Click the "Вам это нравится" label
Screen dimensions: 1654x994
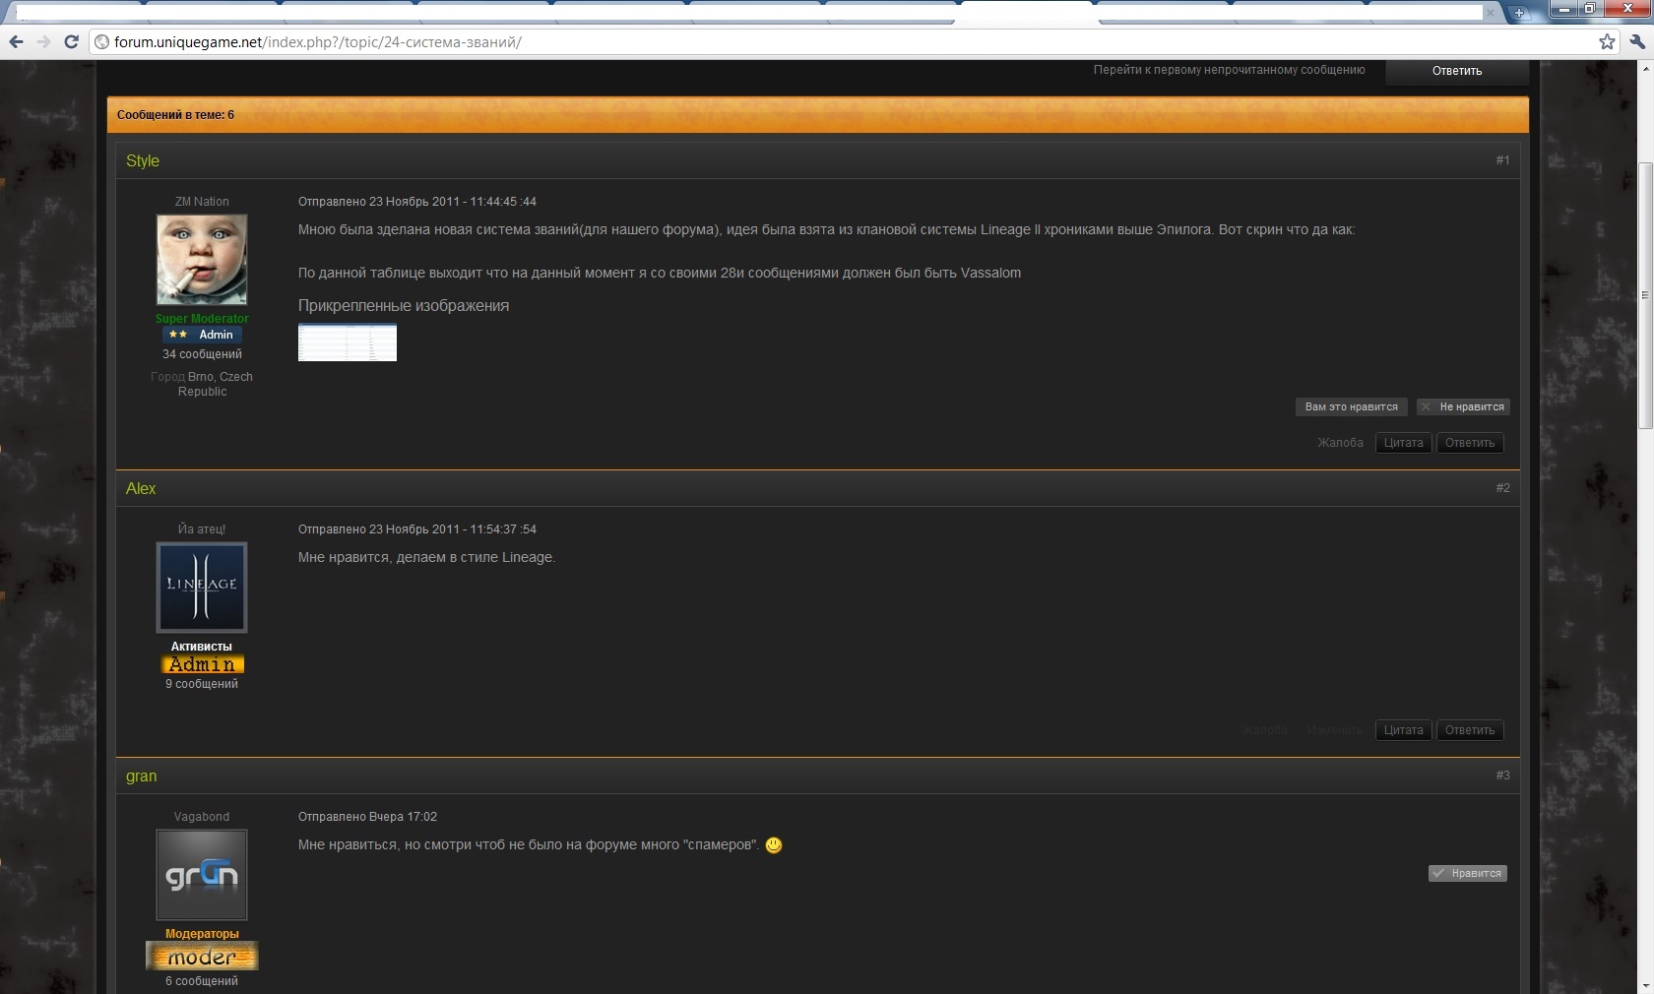click(1352, 406)
